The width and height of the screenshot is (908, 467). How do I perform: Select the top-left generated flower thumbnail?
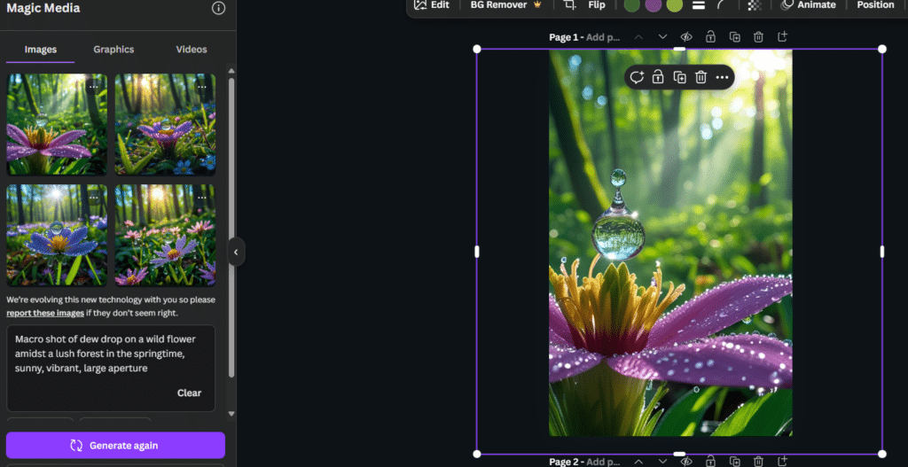click(x=57, y=124)
